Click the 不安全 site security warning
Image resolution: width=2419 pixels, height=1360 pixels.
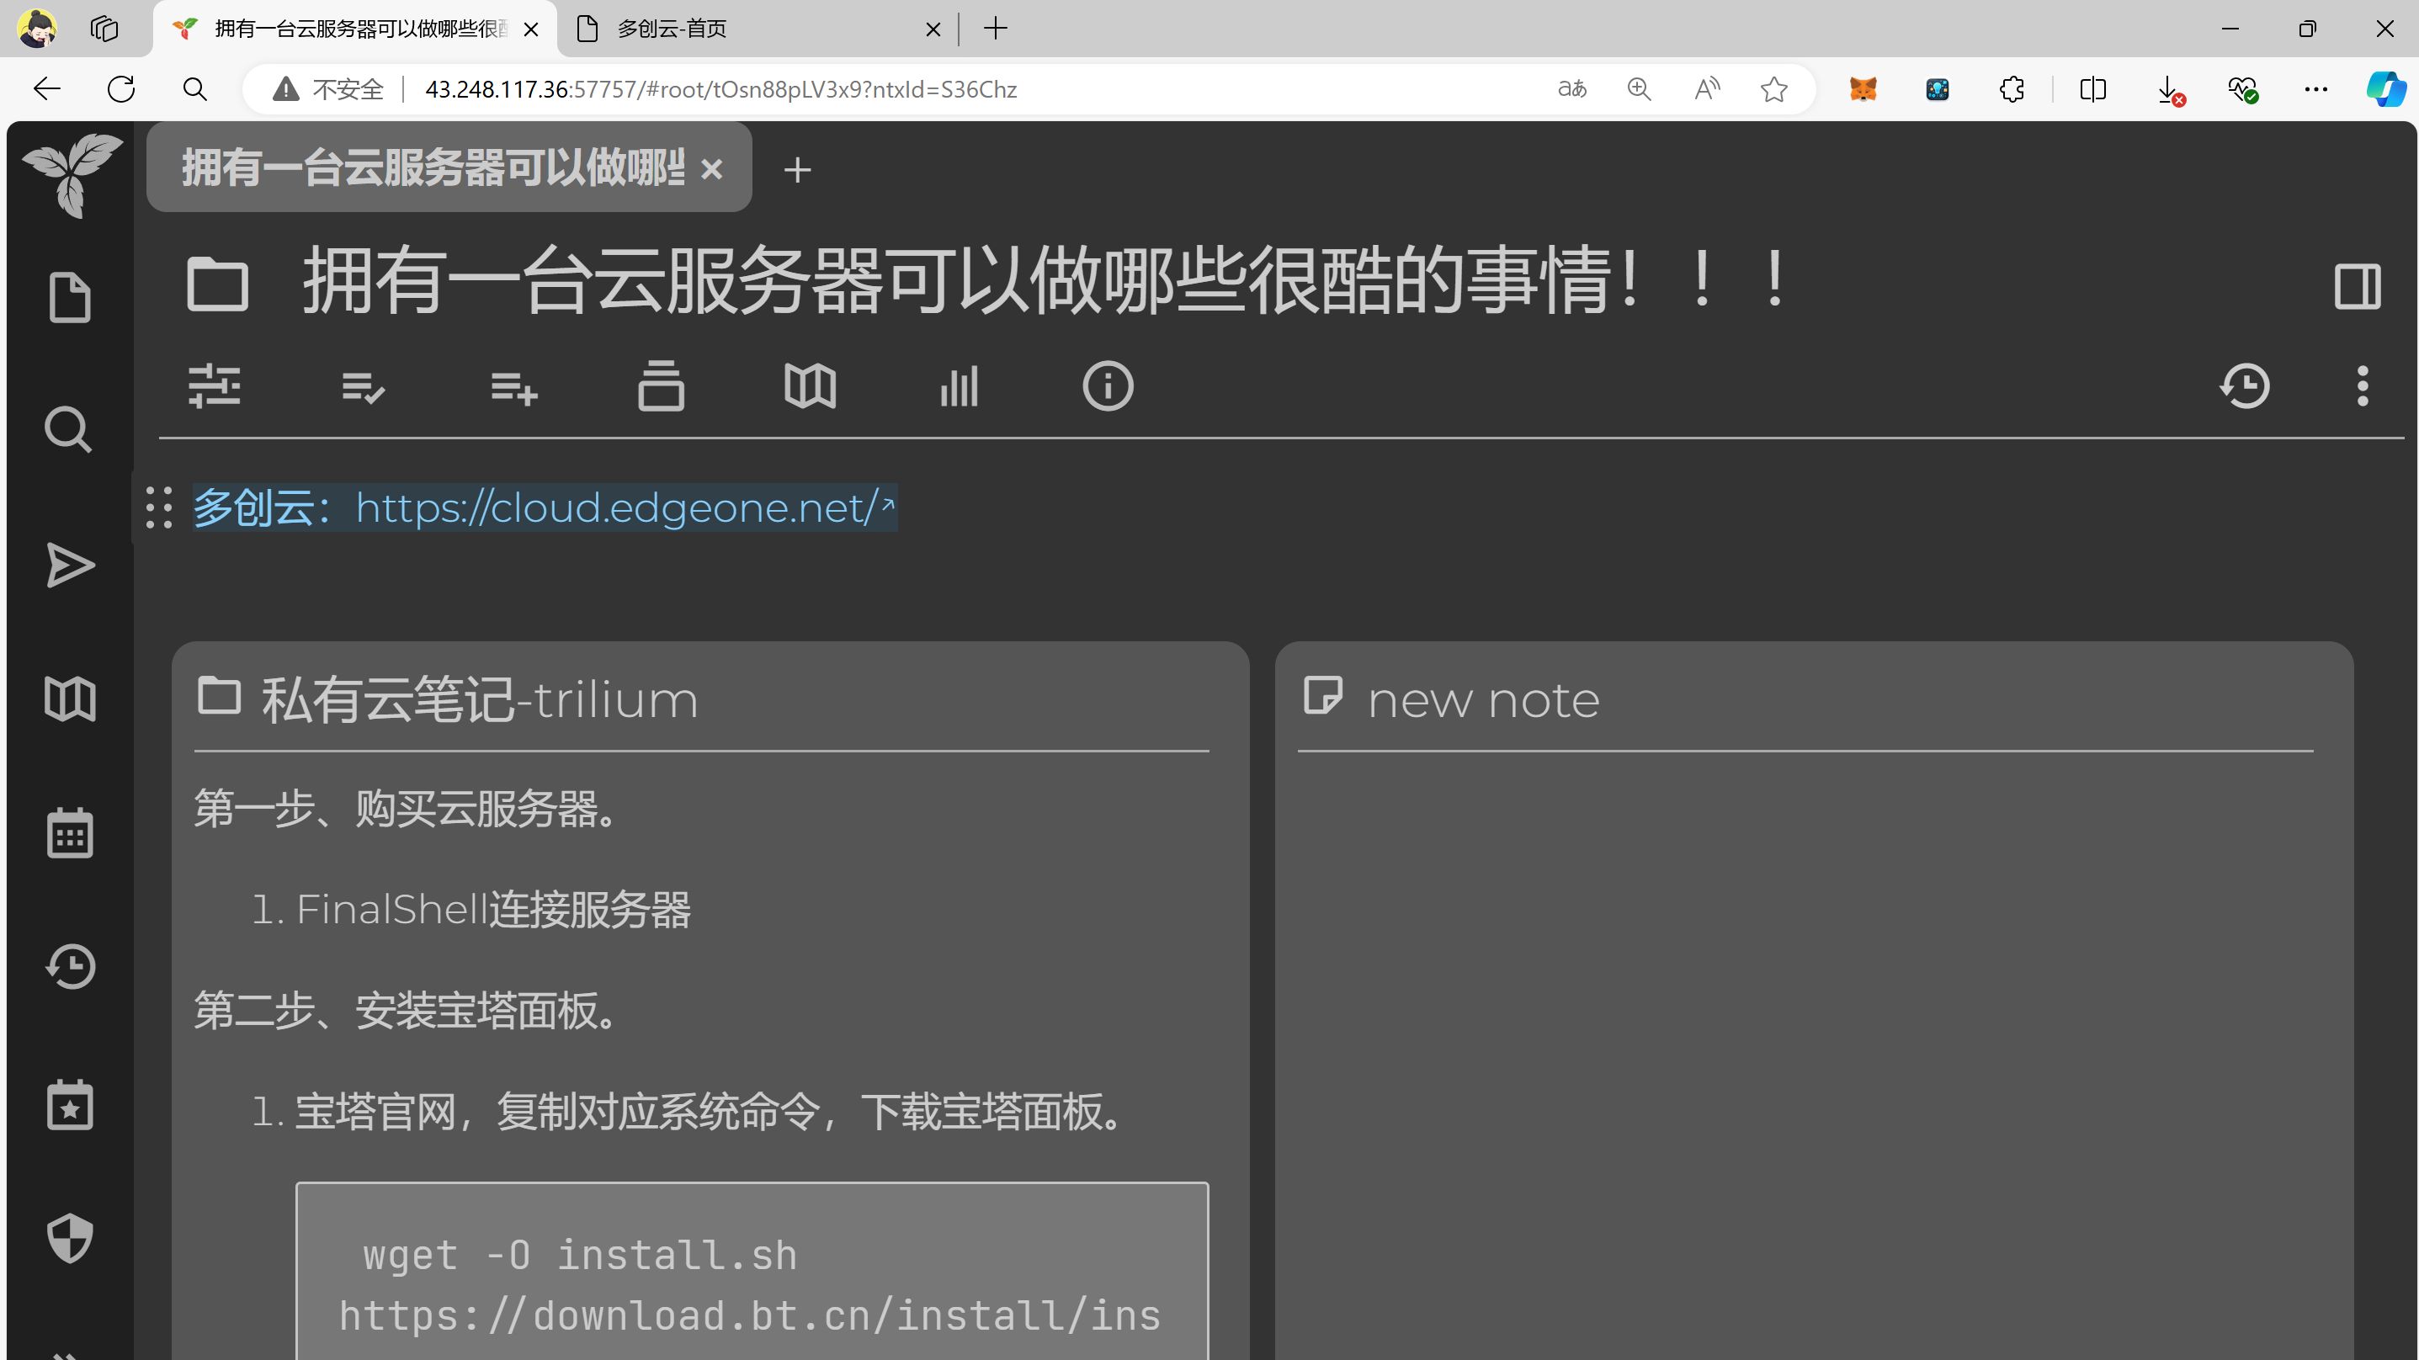coord(328,89)
